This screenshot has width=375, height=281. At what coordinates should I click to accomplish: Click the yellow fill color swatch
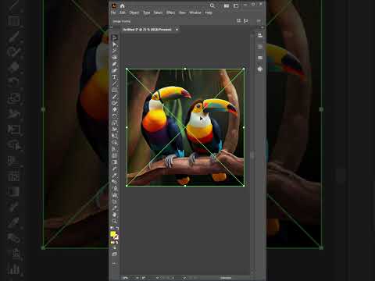(112, 234)
